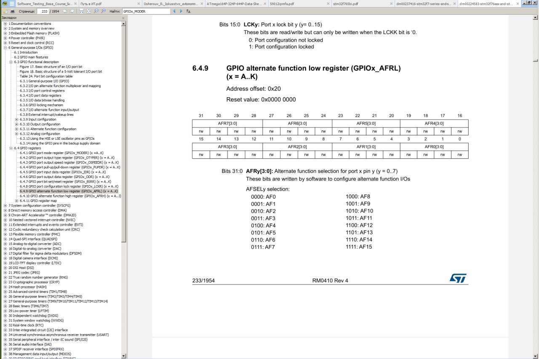Select Fit Page view icon
Image resolution: width=539 pixels, height=359 pixels.
click(x=89, y=11)
